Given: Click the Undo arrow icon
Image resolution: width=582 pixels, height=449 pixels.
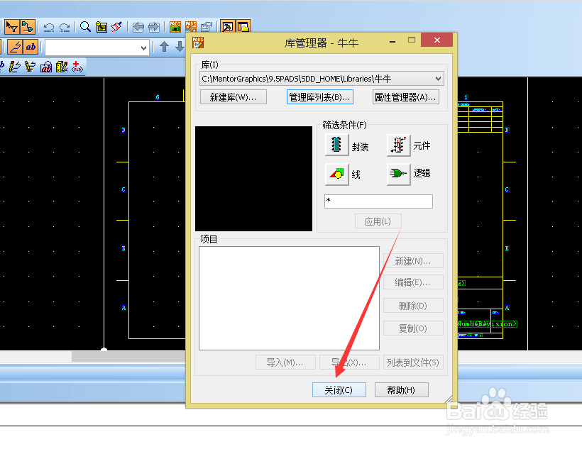Looking at the screenshot, I should (49, 27).
